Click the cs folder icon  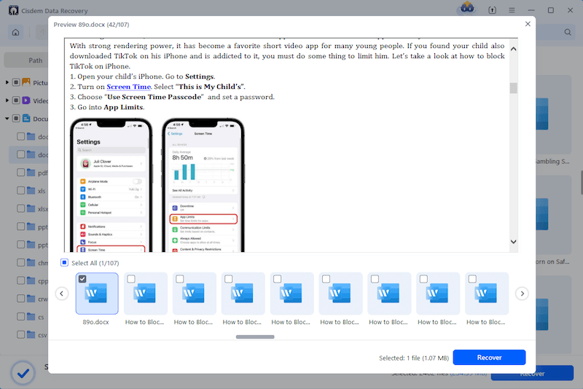coord(31,317)
